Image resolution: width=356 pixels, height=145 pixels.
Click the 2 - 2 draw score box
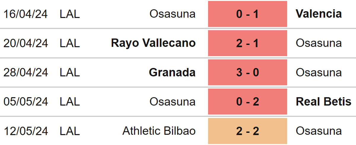(x=247, y=131)
